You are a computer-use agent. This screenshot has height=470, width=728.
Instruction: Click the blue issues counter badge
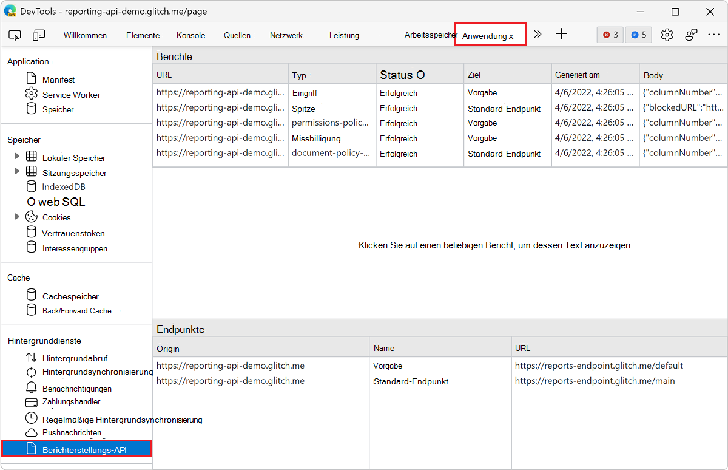[x=638, y=35]
